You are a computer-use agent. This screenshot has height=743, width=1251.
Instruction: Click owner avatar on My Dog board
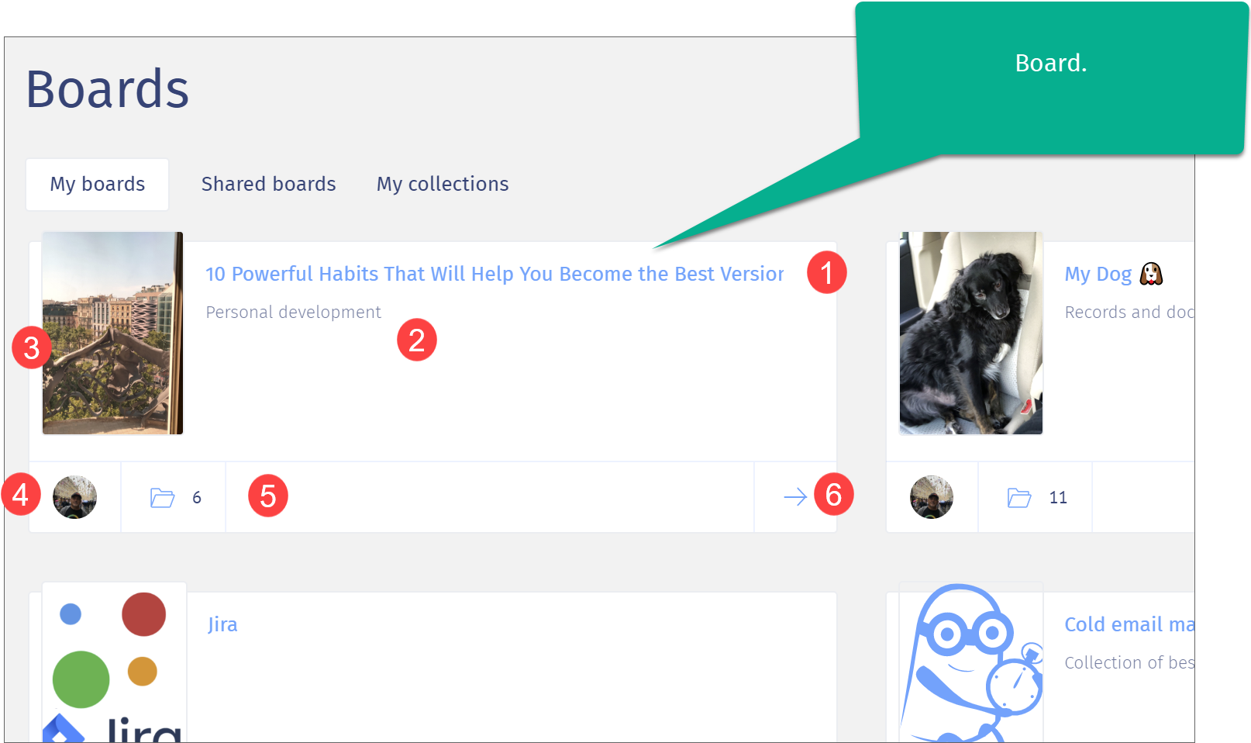click(932, 497)
